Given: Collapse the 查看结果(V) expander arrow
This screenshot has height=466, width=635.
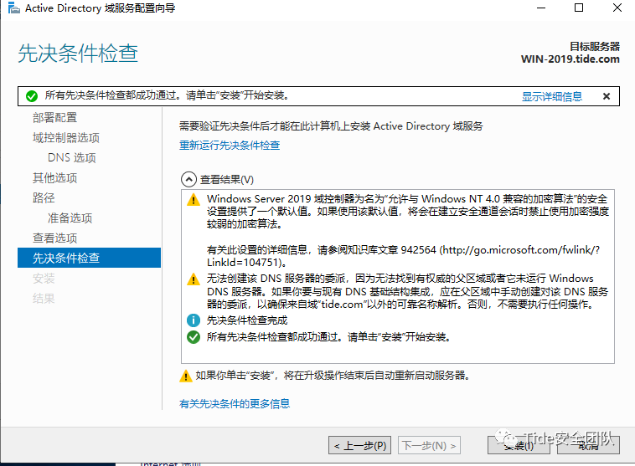Looking at the screenshot, I should (x=188, y=179).
